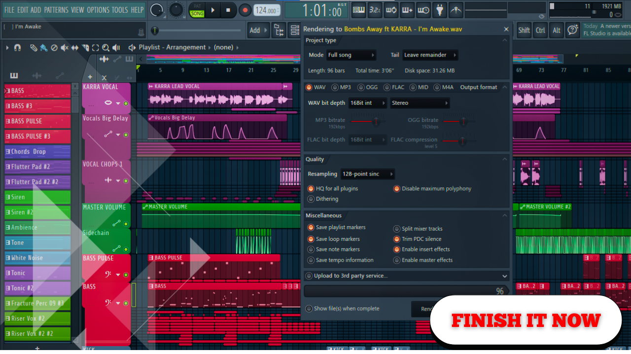
Task: Open the Mode dropdown showing Full song
Action: [351, 55]
